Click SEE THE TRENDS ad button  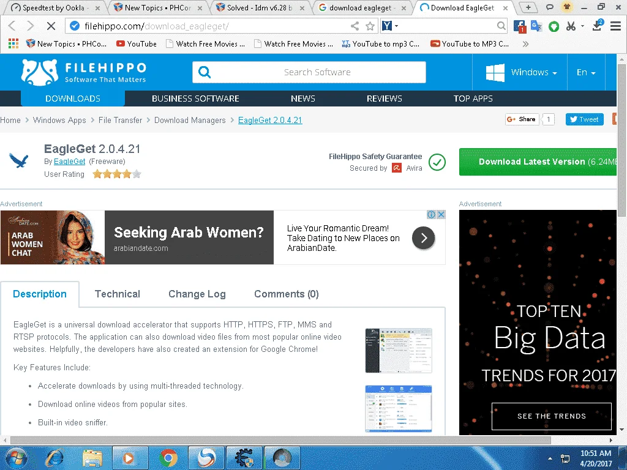pos(552,416)
